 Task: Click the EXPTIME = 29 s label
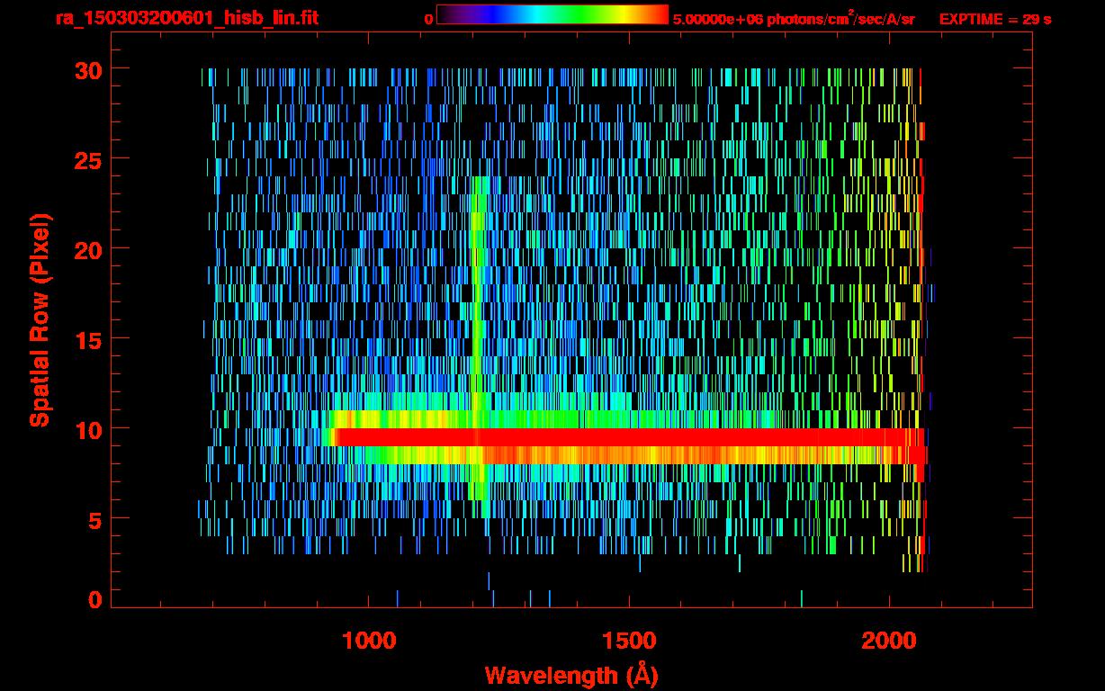tap(995, 19)
